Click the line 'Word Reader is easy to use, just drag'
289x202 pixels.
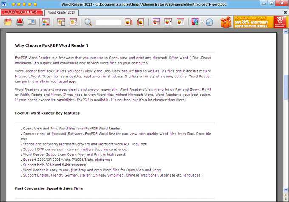tap(91, 170)
